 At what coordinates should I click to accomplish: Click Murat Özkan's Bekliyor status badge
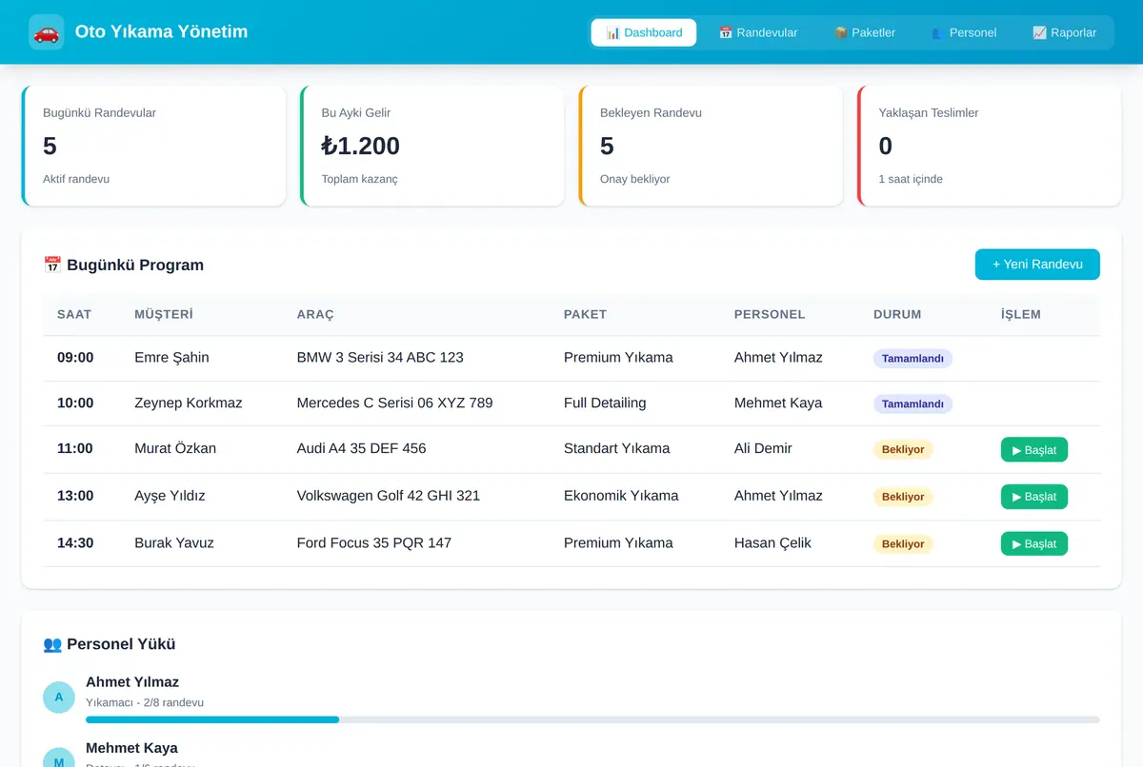[x=903, y=449]
